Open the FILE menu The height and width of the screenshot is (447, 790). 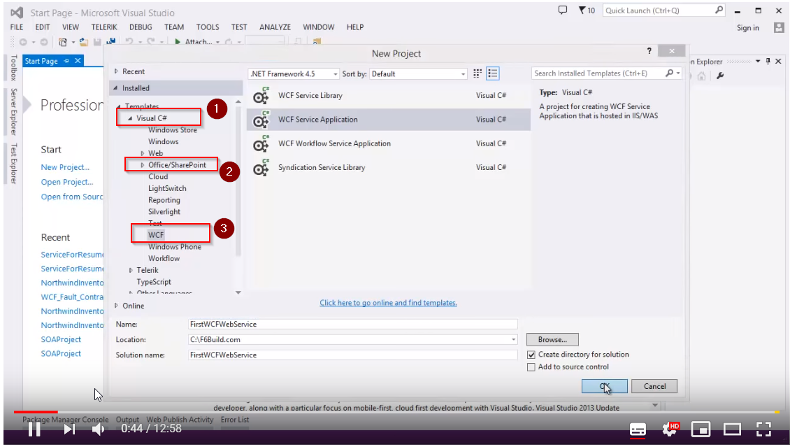click(17, 27)
